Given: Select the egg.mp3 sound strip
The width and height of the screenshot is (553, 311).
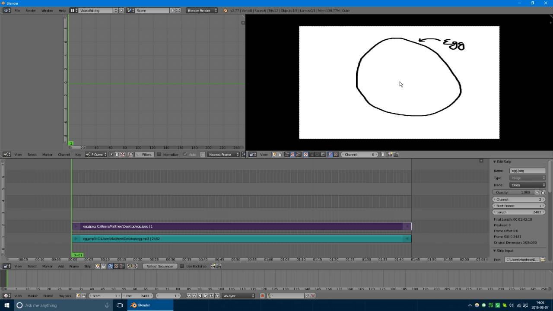Looking at the screenshot, I should [x=242, y=238].
